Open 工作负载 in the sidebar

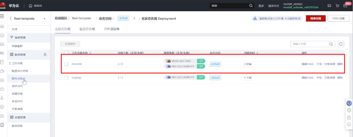pos(17,63)
